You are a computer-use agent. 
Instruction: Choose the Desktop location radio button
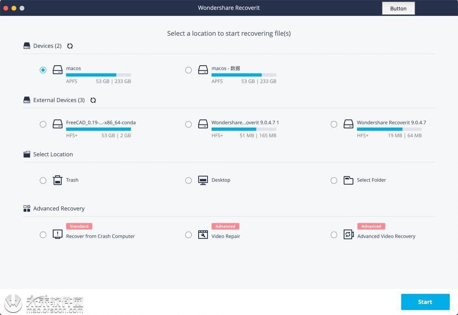tap(188, 181)
